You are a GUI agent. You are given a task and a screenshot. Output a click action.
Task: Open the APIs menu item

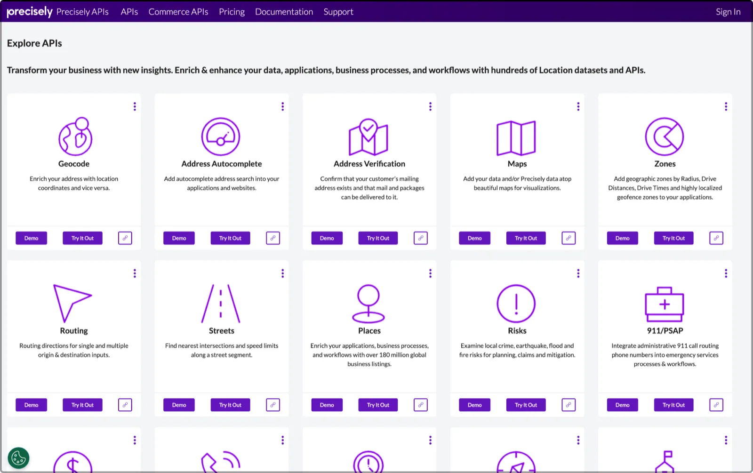[129, 12]
